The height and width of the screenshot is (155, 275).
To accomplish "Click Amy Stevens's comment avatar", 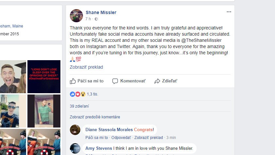I will (x=75, y=148).
